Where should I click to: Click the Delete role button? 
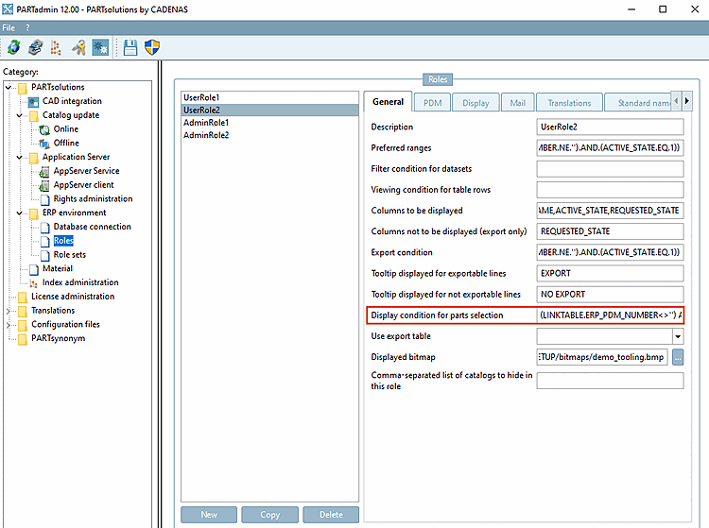pyautogui.click(x=331, y=515)
